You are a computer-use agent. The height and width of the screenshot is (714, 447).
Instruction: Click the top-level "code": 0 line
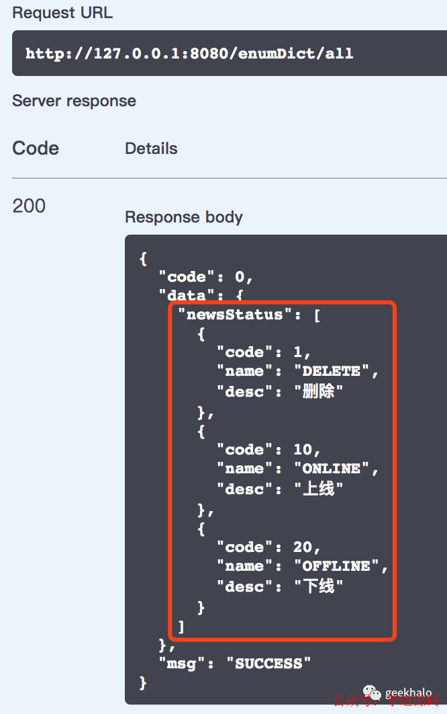[205, 276]
